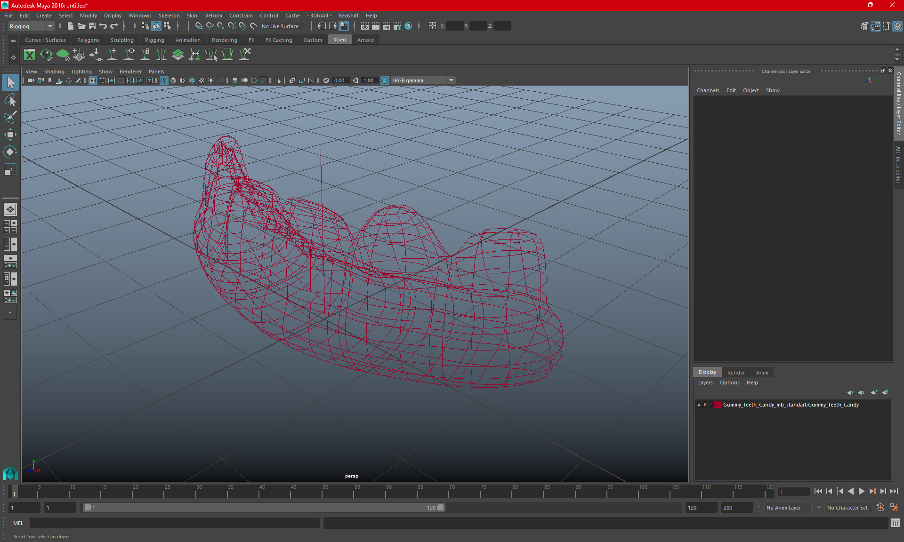Start IPR render icon
This screenshot has width=904, height=542.
click(387, 26)
